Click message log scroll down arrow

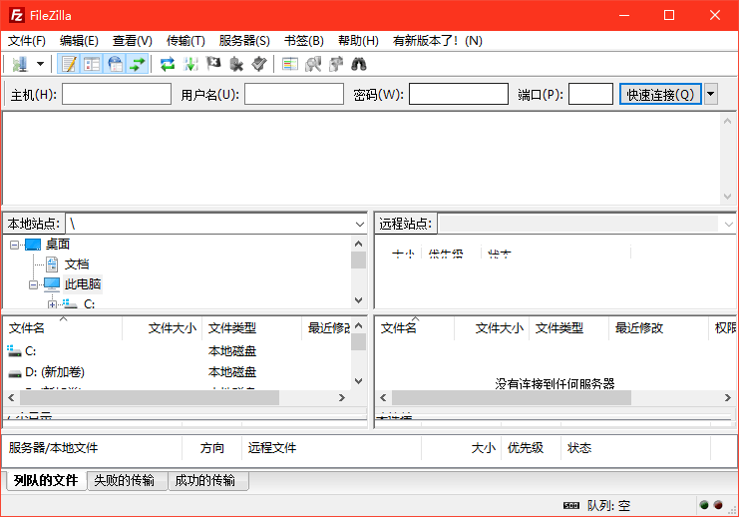(x=727, y=197)
